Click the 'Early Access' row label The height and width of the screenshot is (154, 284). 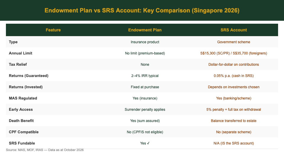coord(21,109)
